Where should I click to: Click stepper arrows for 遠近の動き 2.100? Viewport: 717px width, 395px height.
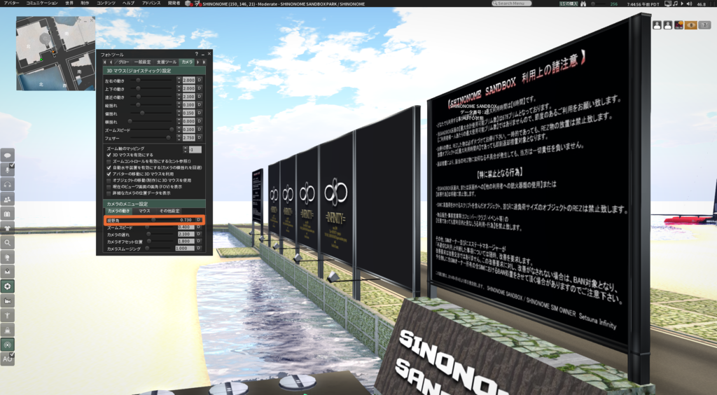(179, 97)
